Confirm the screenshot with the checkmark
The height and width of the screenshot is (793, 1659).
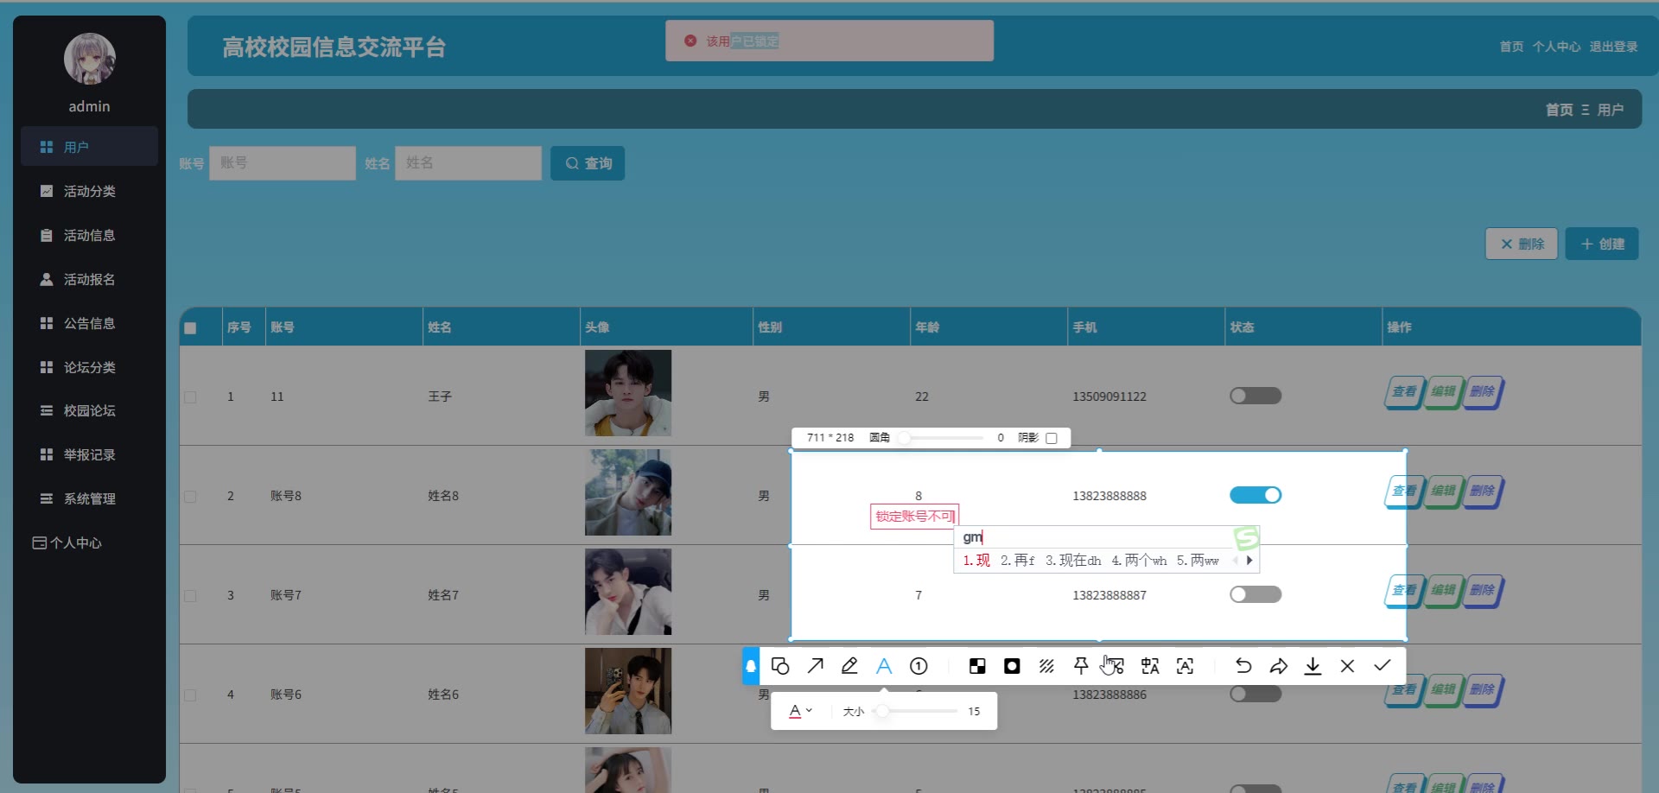point(1382,665)
